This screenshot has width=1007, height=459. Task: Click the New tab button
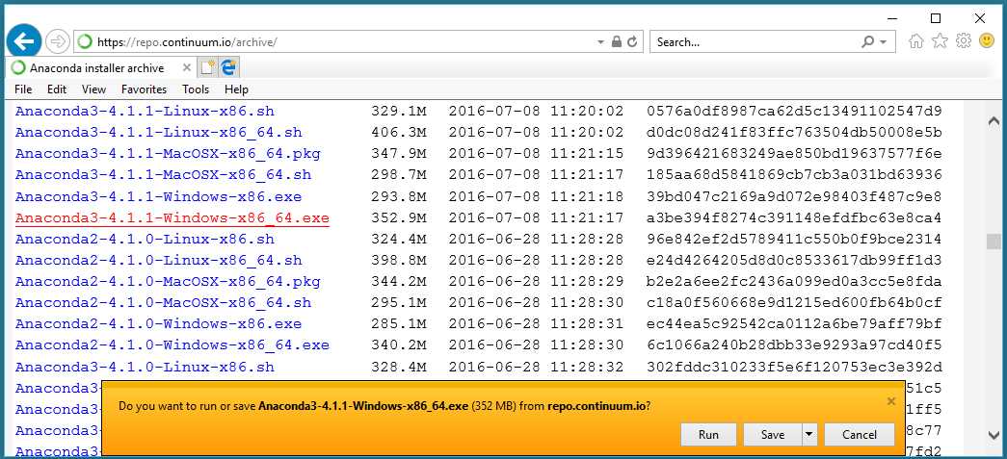click(207, 67)
